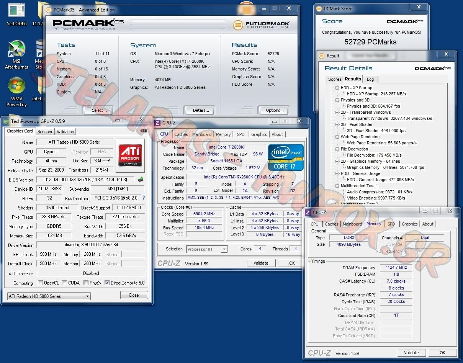
Task: Open the SPD tab in CPU-Z Memory window
Action: tap(391, 224)
